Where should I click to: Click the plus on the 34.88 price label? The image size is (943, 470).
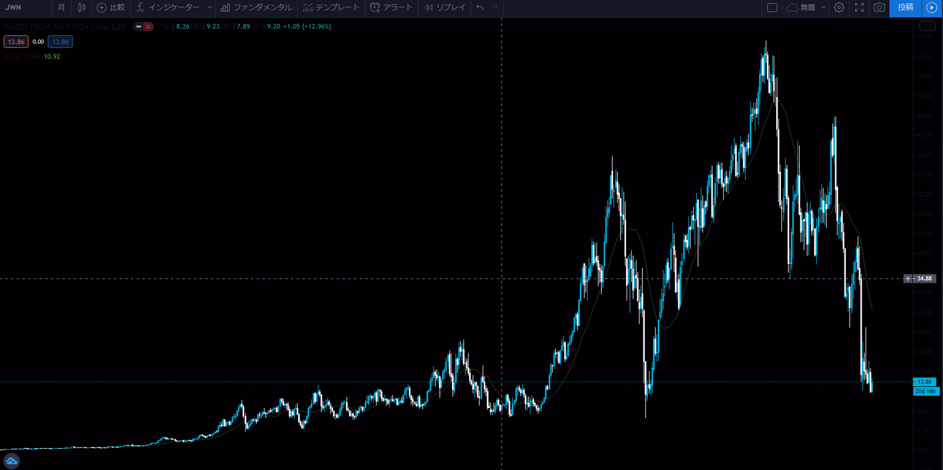(x=908, y=279)
